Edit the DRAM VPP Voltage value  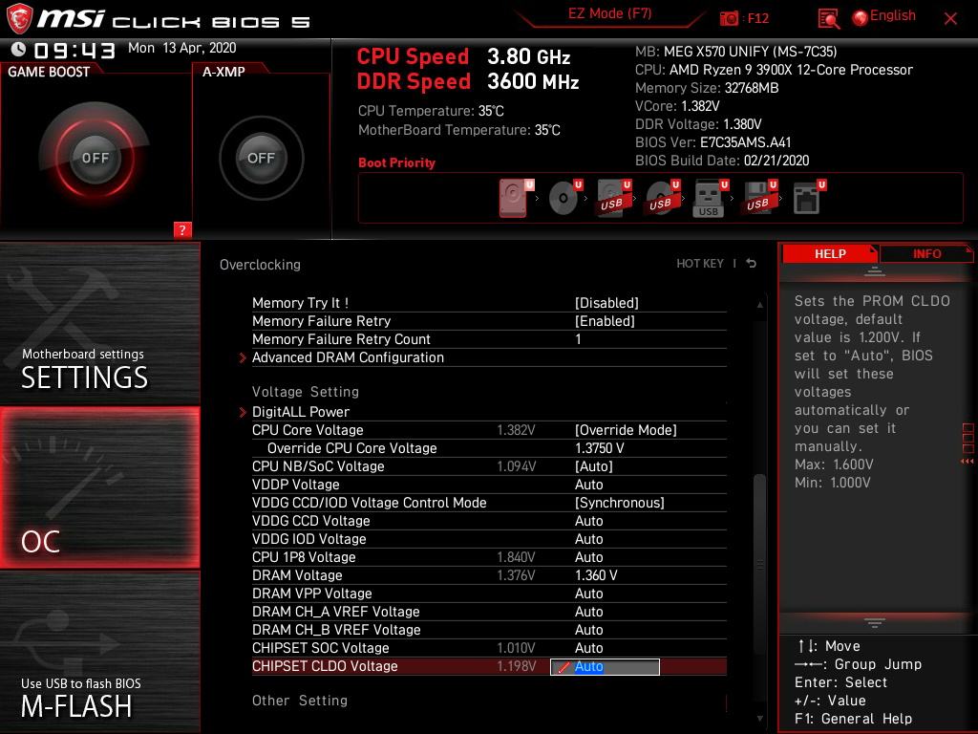point(588,593)
